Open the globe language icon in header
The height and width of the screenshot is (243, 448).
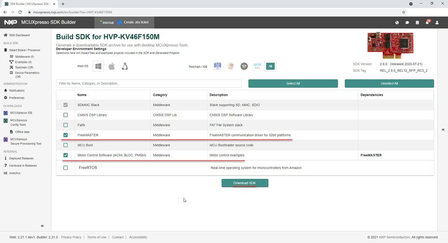point(397,22)
